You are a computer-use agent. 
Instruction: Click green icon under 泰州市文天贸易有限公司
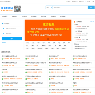tap(73, 59)
